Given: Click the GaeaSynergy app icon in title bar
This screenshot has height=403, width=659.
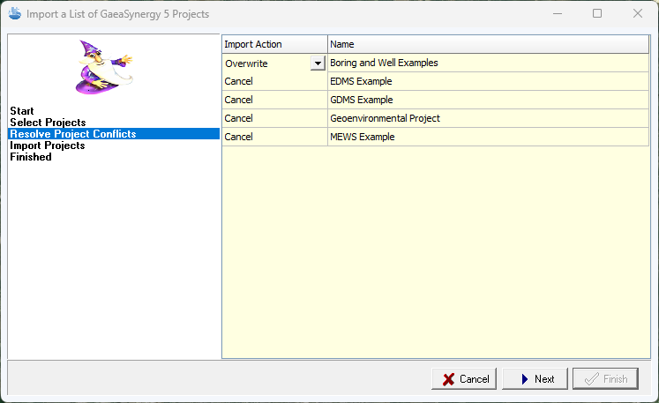Looking at the screenshot, I should pyautogui.click(x=15, y=13).
